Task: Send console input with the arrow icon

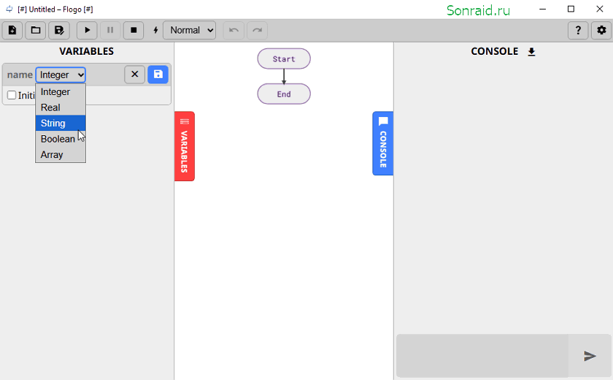Action: [590, 356]
